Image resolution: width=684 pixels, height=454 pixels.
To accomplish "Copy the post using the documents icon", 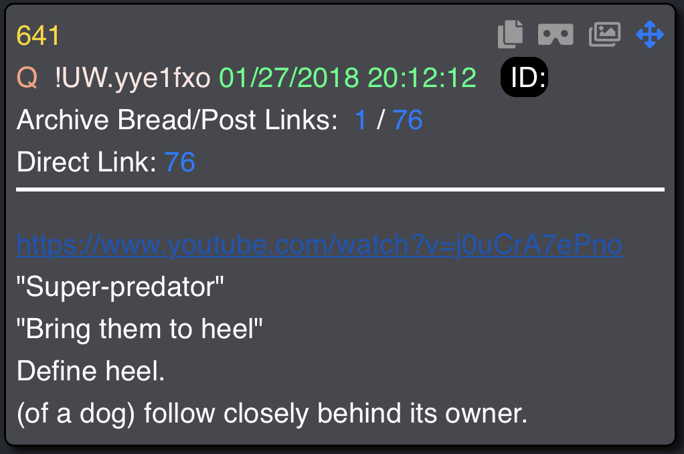I will click(511, 34).
